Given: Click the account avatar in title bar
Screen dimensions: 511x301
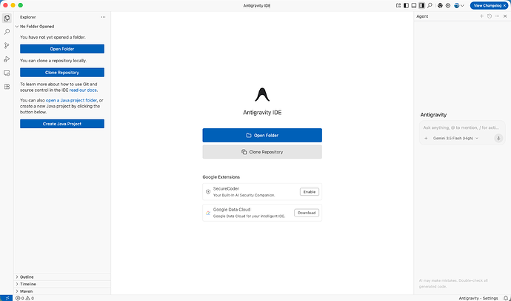Looking at the screenshot, I should [x=457, y=5].
